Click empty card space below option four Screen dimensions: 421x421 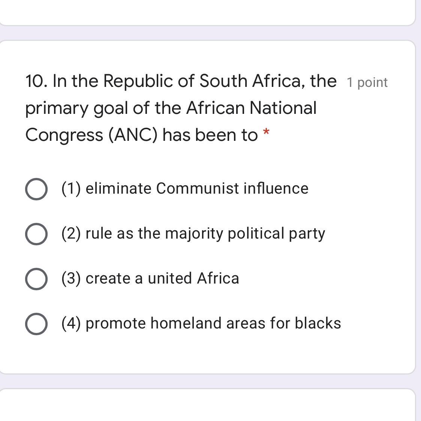pyautogui.click(x=206, y=354)
